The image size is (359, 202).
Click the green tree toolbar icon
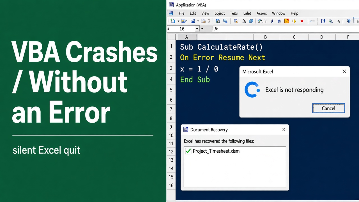331,21
